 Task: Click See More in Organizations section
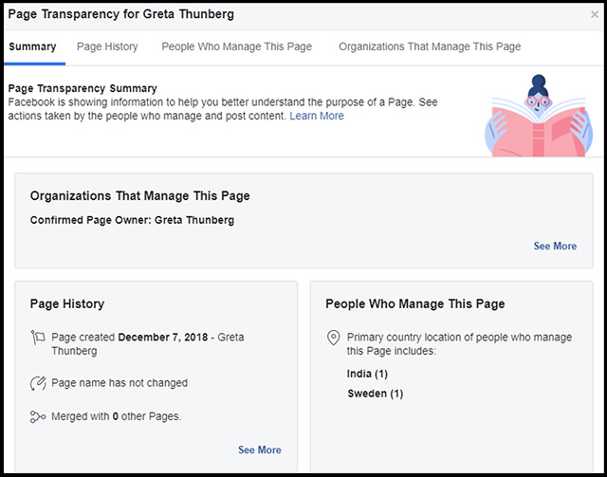555,247
